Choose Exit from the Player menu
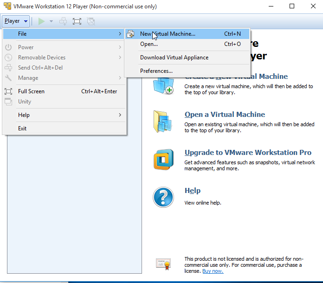Viewport: 323px width, 283px height. click(64, 129)
